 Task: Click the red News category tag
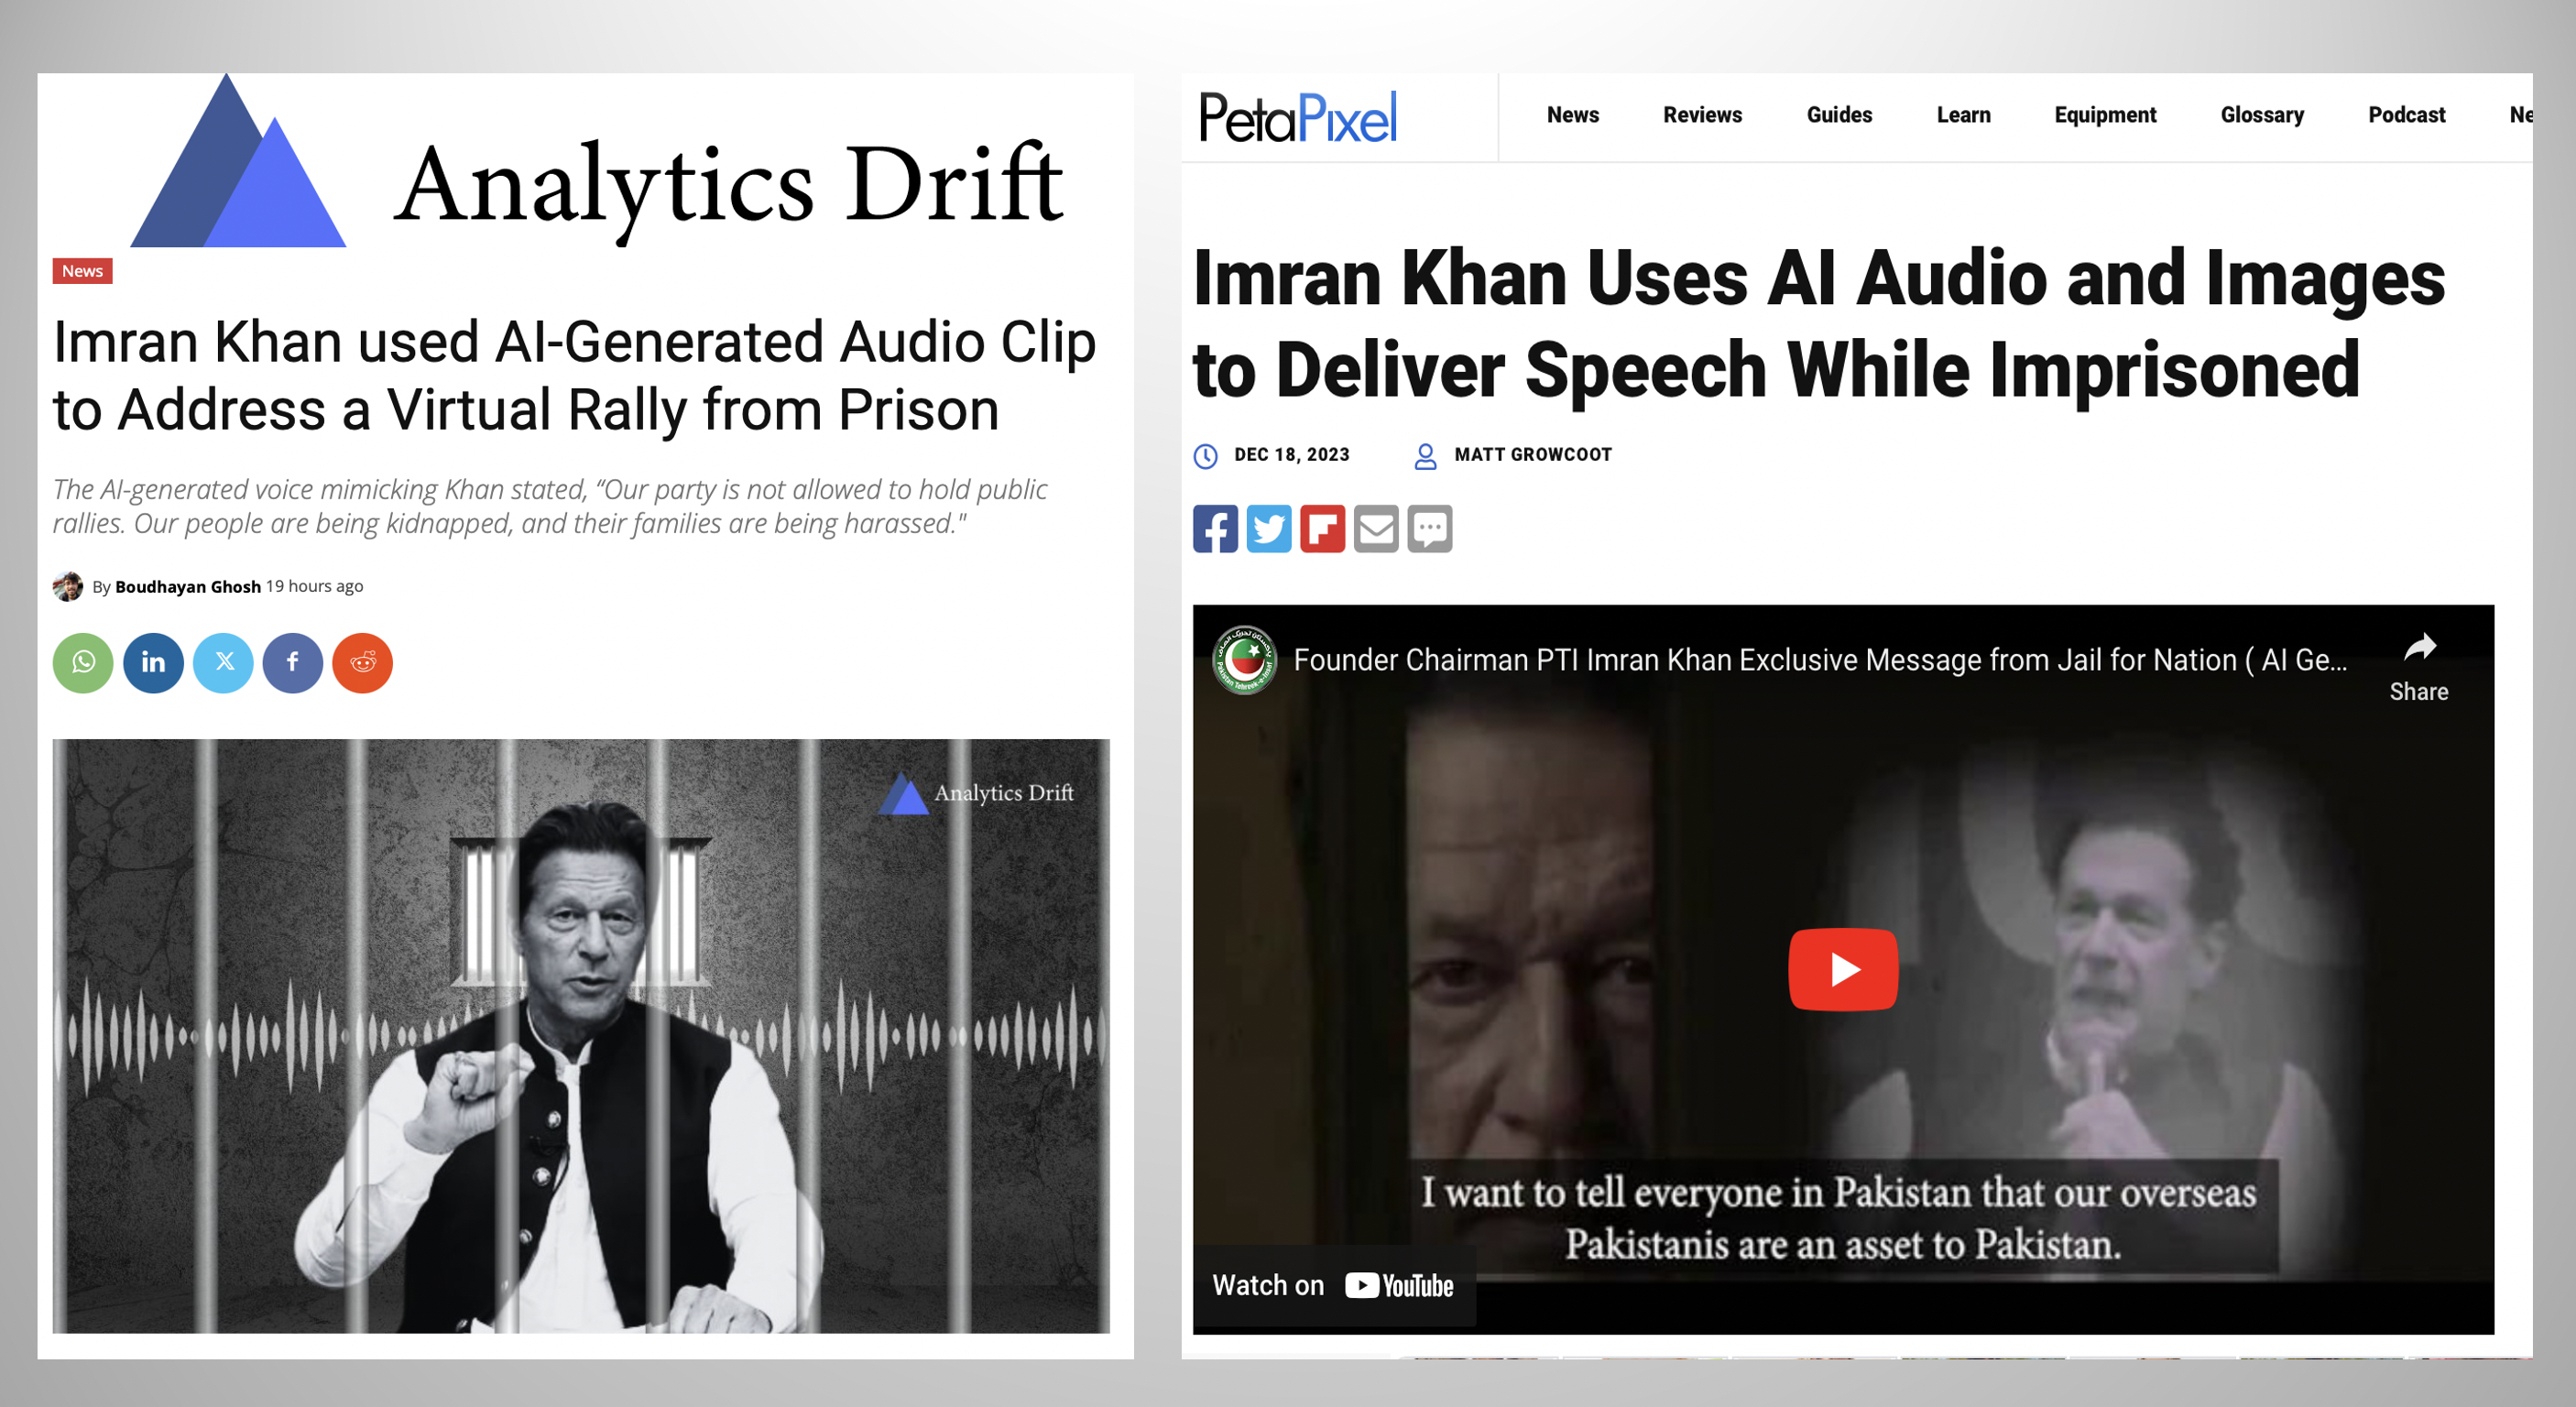click(x=82, y=271)
